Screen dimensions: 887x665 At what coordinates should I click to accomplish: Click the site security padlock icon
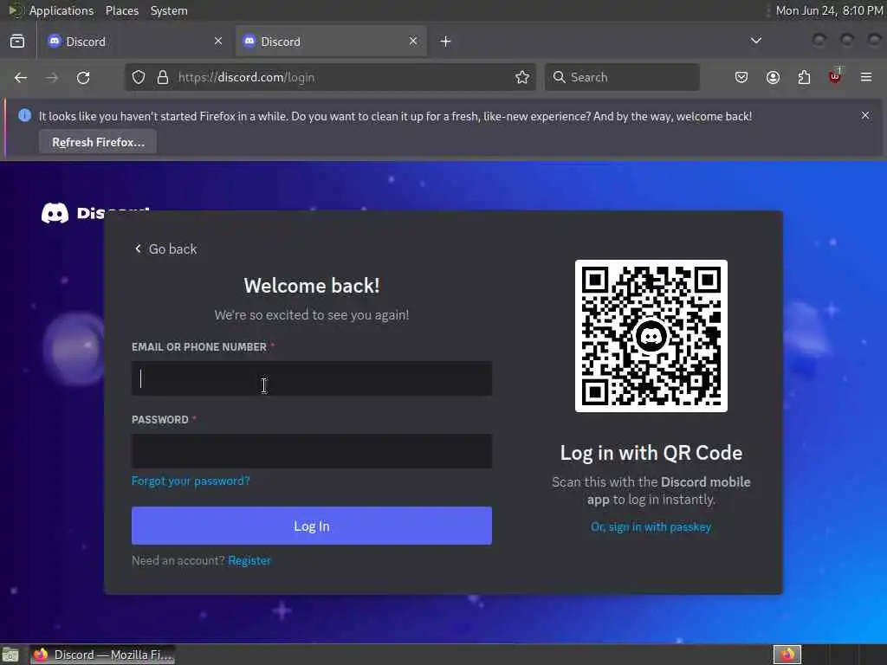[x=163, y=77]
